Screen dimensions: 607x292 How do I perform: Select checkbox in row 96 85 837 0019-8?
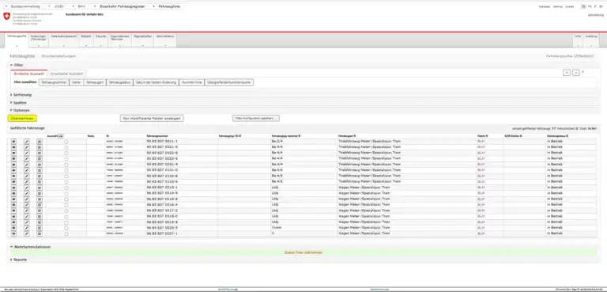(66, 222)
